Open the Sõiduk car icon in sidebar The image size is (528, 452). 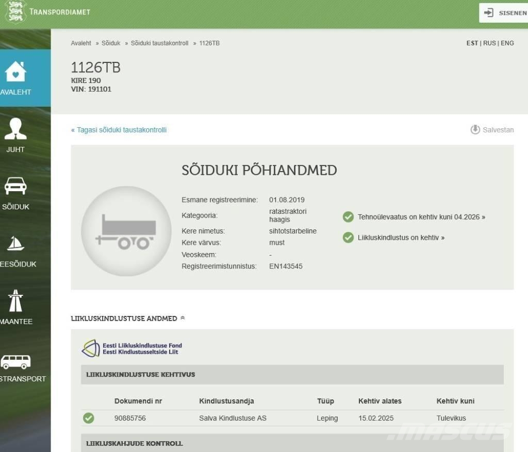pos(15,186)
